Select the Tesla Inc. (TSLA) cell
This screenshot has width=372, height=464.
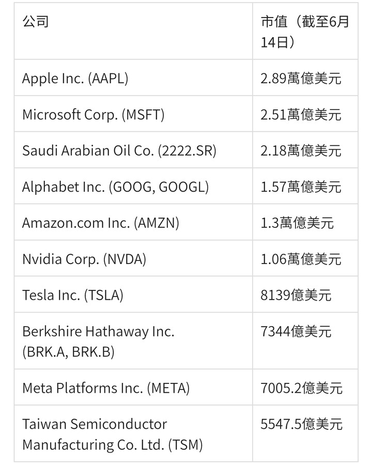[x=133, y=295]
